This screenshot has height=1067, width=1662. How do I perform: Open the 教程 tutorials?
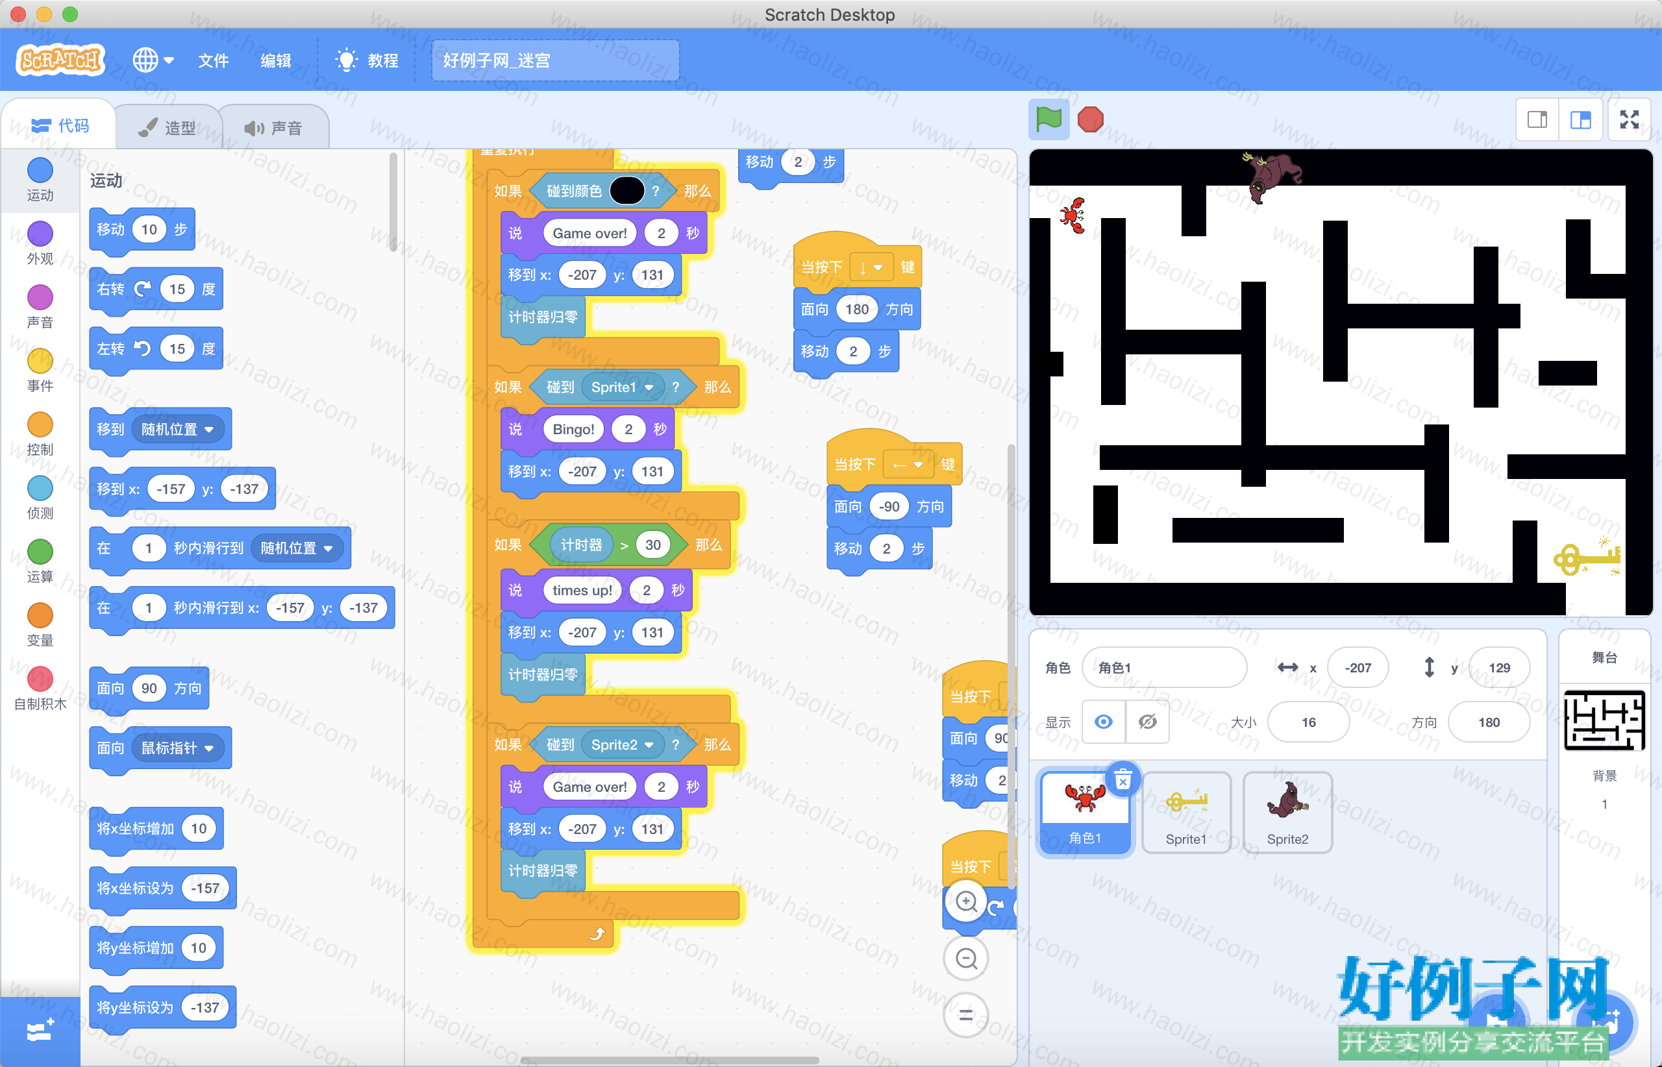tap(367, 60)
